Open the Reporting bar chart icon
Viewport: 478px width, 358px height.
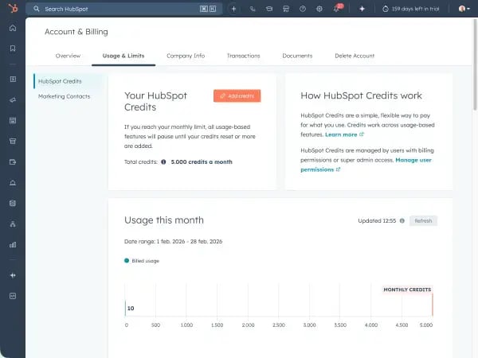(x=12, y=245)
